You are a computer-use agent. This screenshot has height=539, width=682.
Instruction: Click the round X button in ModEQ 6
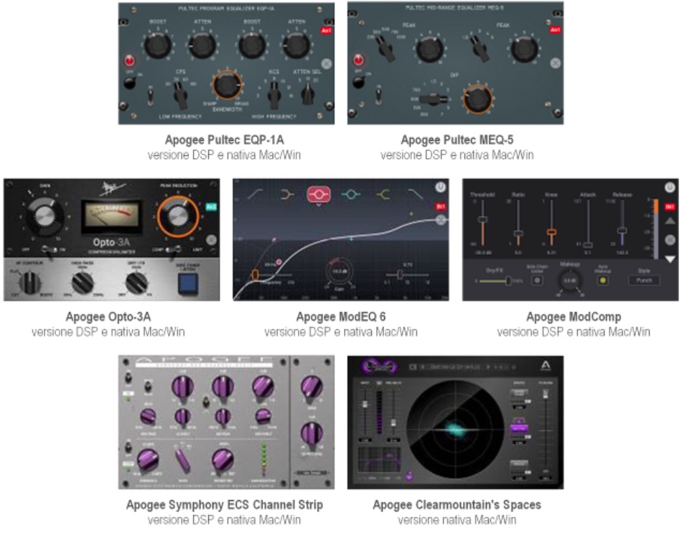click(x=441, y=220)
